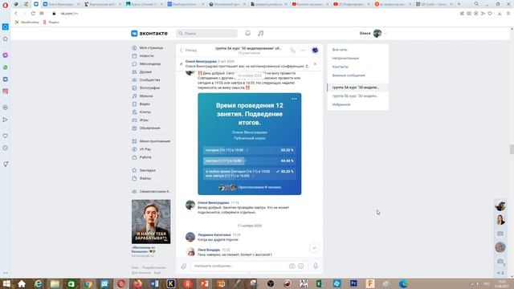Select poll option в любое время
The width and height of the screenshot is (514, 289).
[x=250, y=173]
